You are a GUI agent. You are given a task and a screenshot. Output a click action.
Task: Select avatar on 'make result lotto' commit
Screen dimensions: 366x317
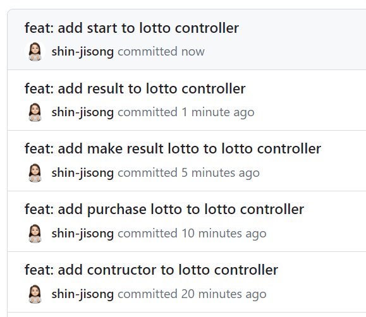pyautogui.click(x=35, y=173)
